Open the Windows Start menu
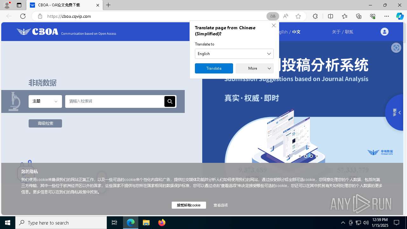This screenshot has width=407, height=229. [x=8, y=223]
